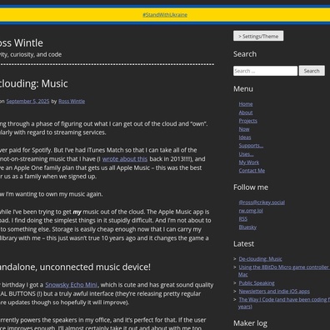The height and width of the screenshot is (330, 330).
Task: Open the RSS feed link
Action: [x=243, y=219]
